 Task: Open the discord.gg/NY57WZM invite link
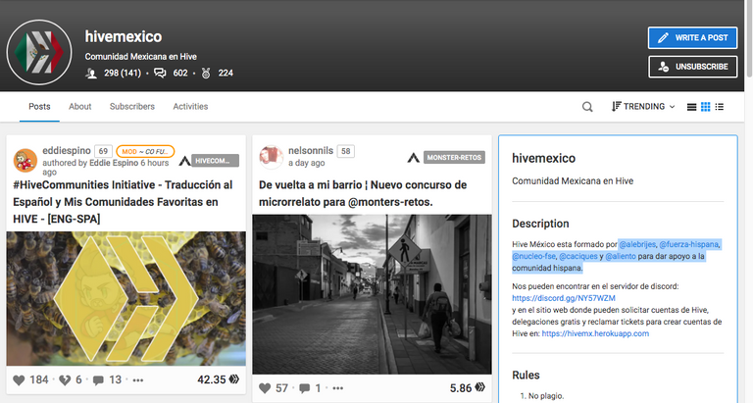pyautogui.click(x=564, y=298)
